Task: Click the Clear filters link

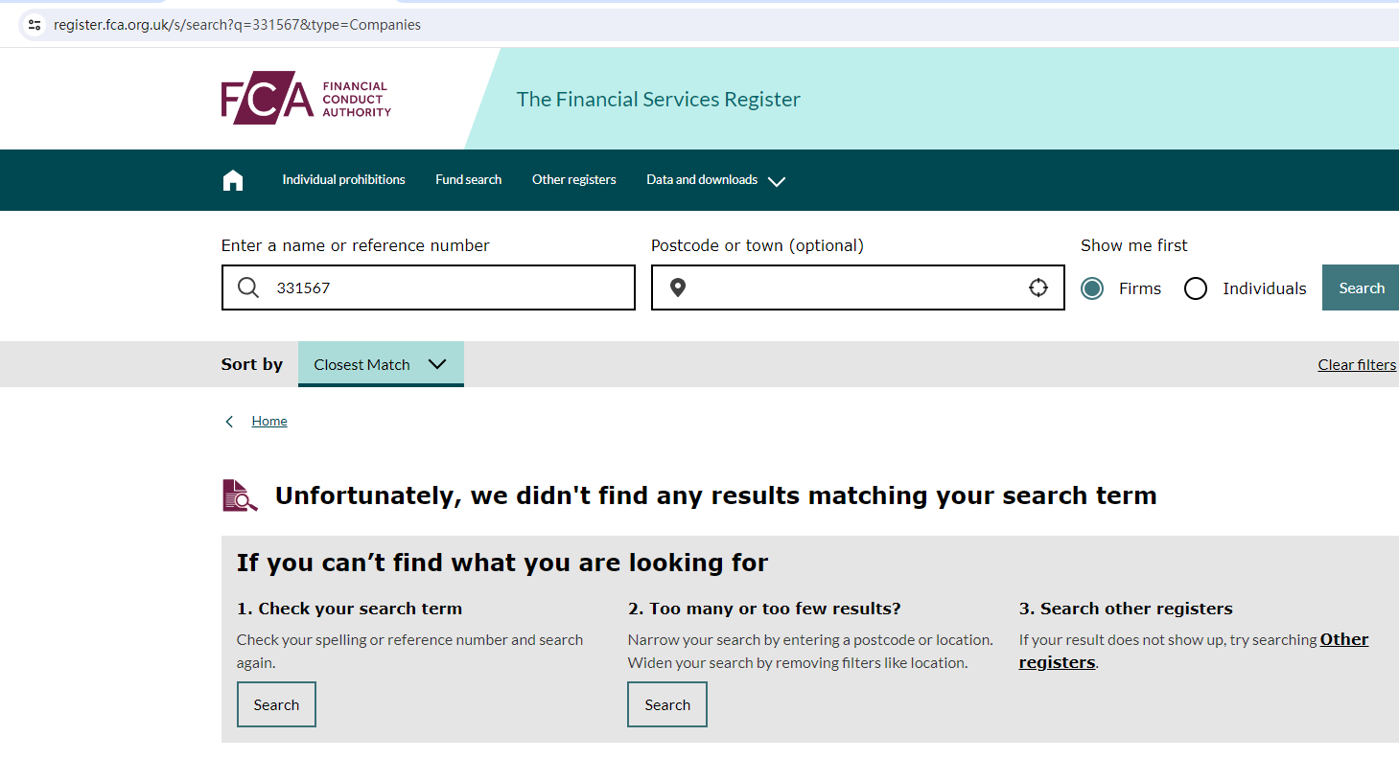Action: click(x=1357, y=365)
